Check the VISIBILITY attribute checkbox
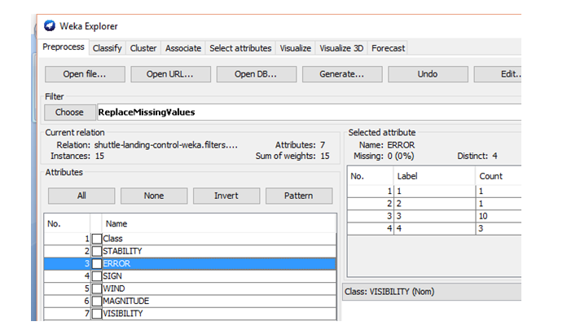Image resolution: width=567 pixels, height=326 pixels. click(x=97, y=314)
